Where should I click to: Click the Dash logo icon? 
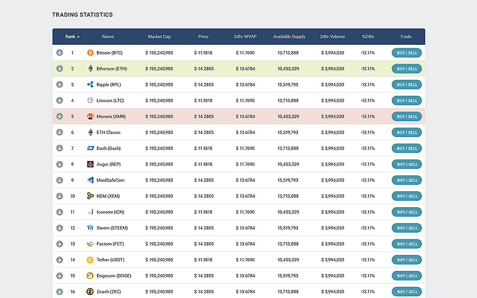90,148
